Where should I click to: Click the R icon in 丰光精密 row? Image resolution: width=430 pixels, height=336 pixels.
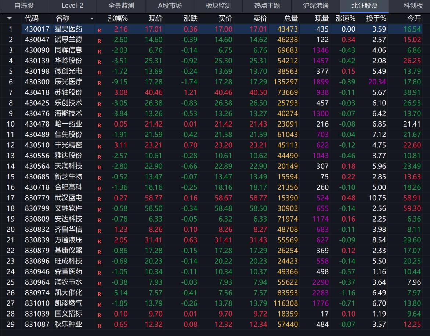click(x=99, y=146)
